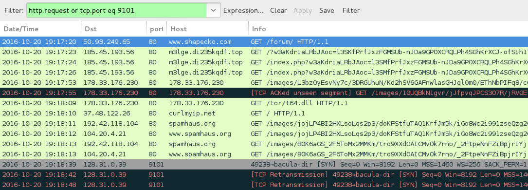Select the curlmyip.net GET / packet
The height and width of the screenshot is (190, 528).
(x=264, y=113)
